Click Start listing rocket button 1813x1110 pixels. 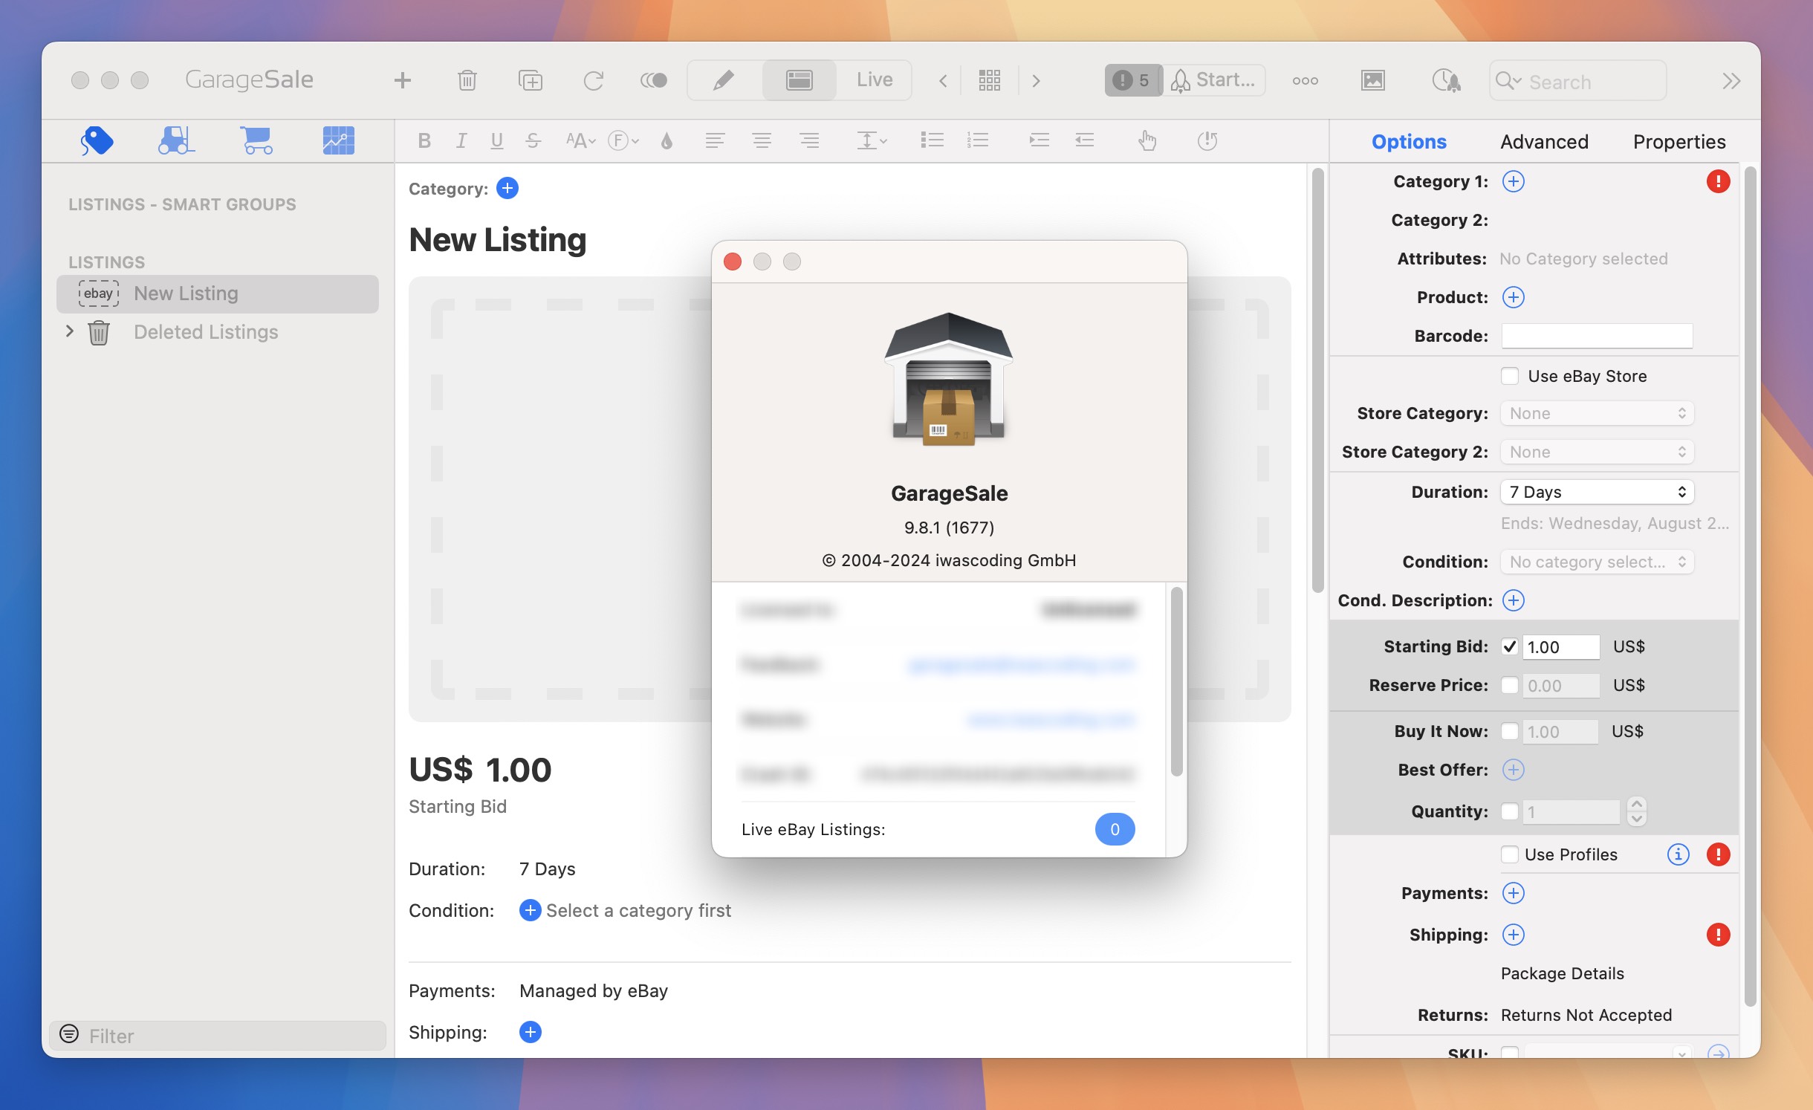pyautogui.click(x=1213, y=80)
